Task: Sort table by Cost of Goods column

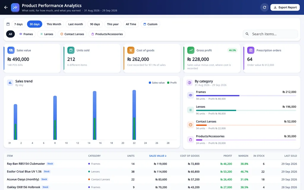Action: [x=190, y=156]
